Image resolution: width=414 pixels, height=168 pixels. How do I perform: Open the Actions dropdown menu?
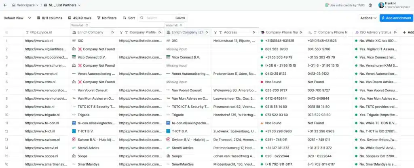point(368,18)
